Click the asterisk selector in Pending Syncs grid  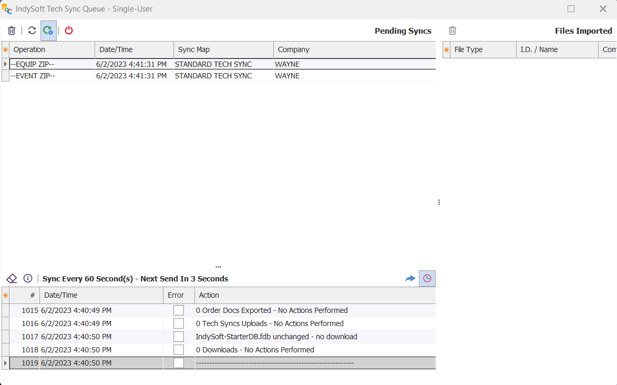tap(6, 49)
